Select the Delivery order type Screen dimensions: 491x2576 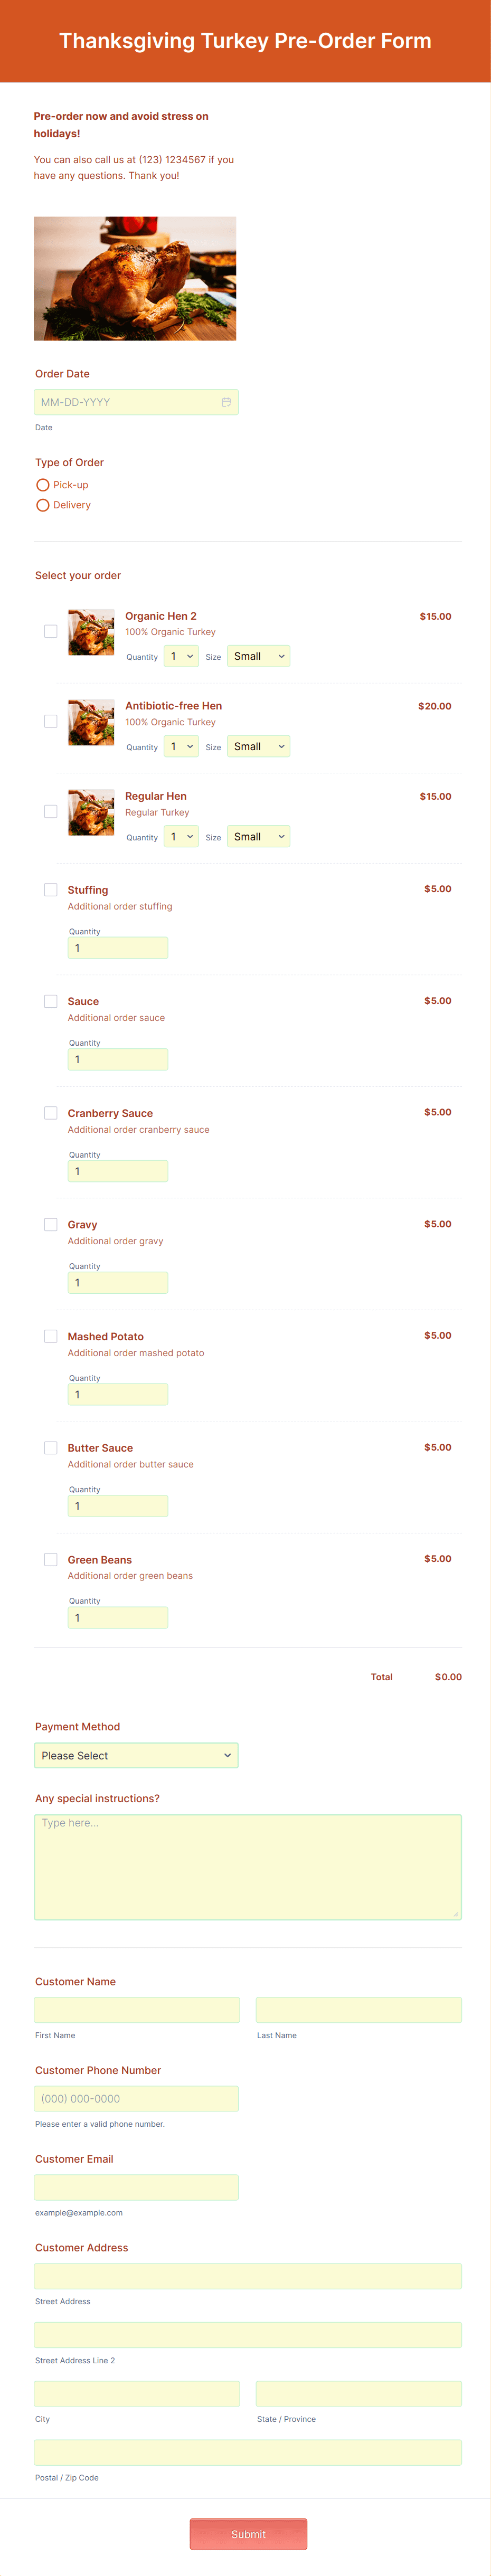click(x=42, y=505)
